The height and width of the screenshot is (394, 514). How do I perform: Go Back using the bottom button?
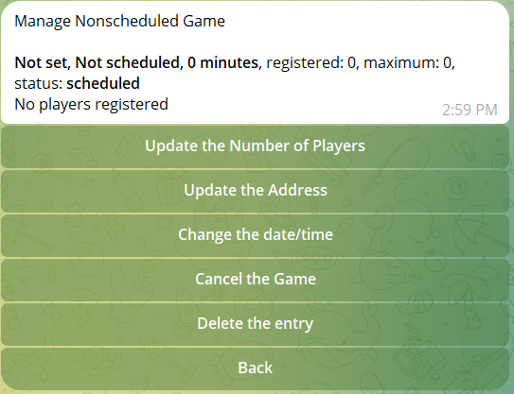pyautogui.click(x=255, y=368)
